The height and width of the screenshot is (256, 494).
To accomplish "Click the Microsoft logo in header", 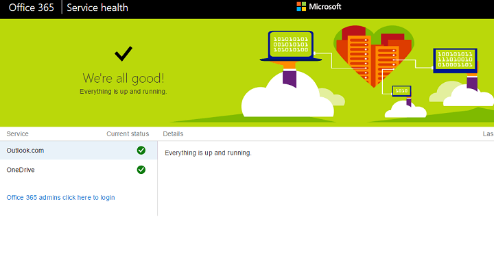I will tap(319, 7).
